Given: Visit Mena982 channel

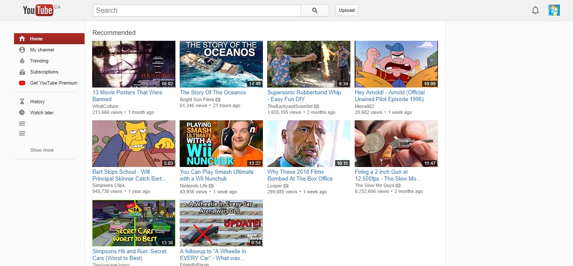Looking at the screenshot, I should [364, 106].
